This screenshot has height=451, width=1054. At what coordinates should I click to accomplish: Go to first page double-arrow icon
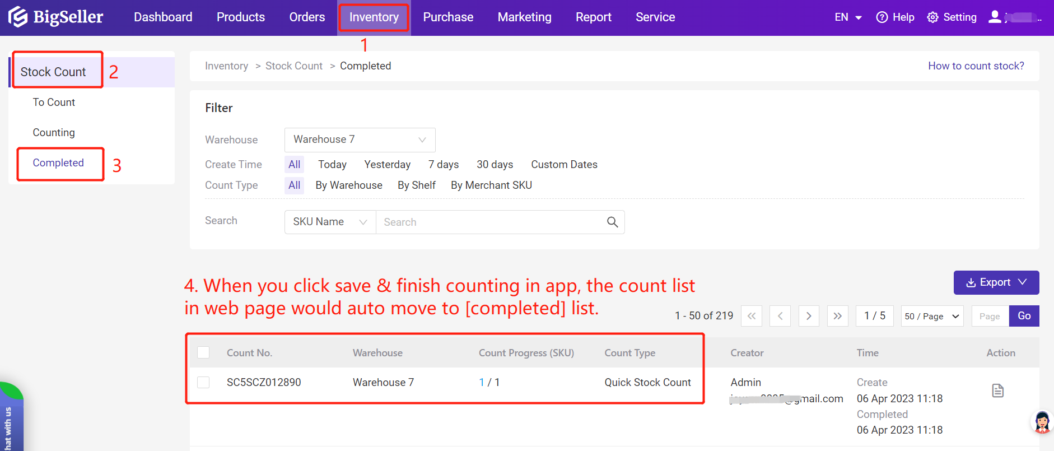coord(752,316)
